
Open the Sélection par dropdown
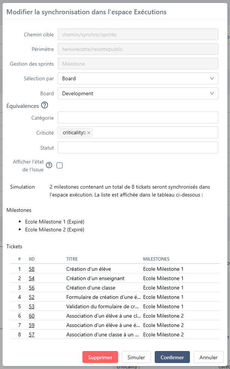(138, 78)
